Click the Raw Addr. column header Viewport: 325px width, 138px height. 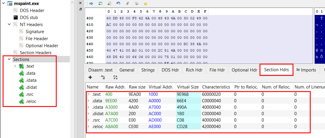coord(116,87)
